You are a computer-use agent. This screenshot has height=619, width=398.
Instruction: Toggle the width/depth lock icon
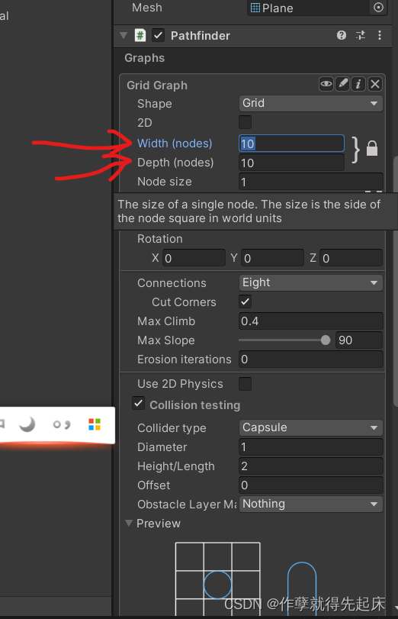click(372, 149)
